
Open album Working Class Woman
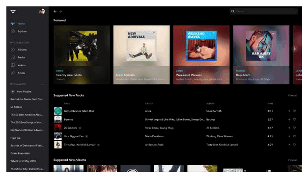click(x=220, y=136)
